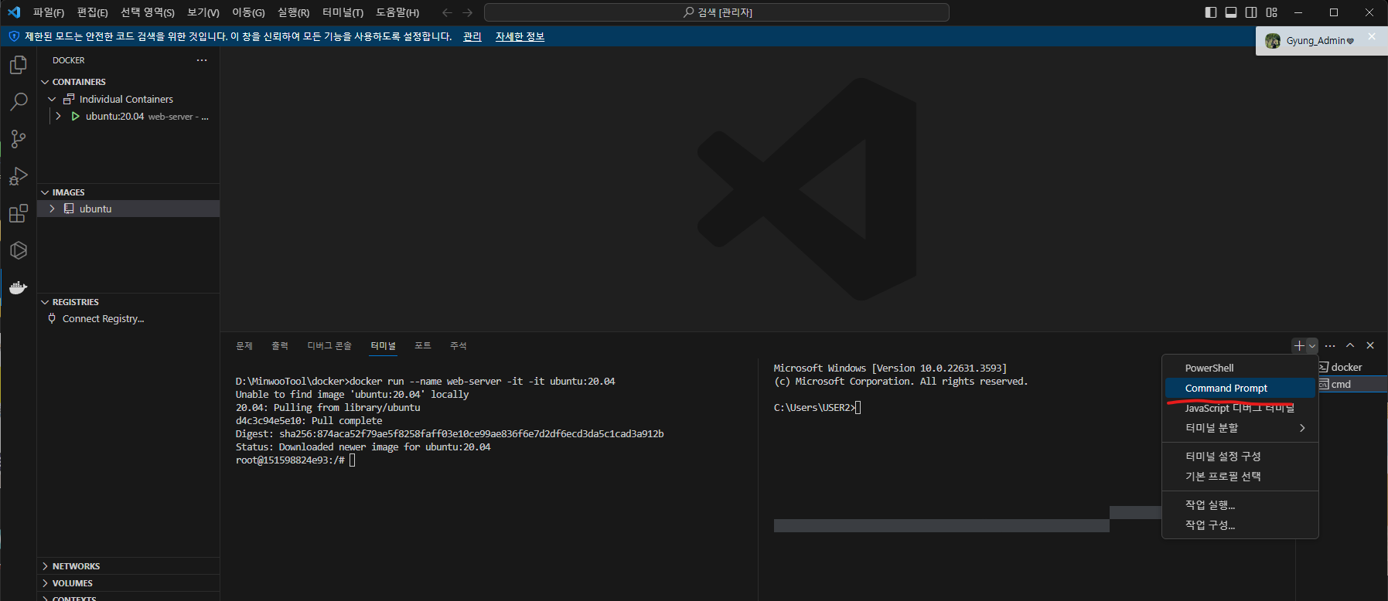Expand the ubuntu:20.04 web-server container
Viewport: 1388px width, 601px height.
[58, 116]
